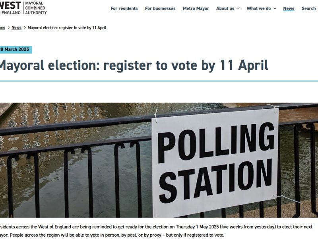The image size is (318, 239).
Task: Click the article headline about registering to vote
Action: click(134, 65)
